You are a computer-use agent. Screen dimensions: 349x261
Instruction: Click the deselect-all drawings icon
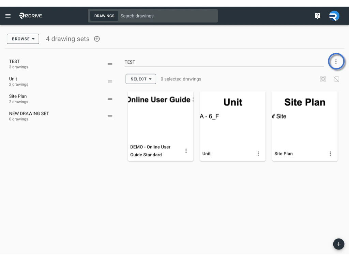(x=336, y=79)
